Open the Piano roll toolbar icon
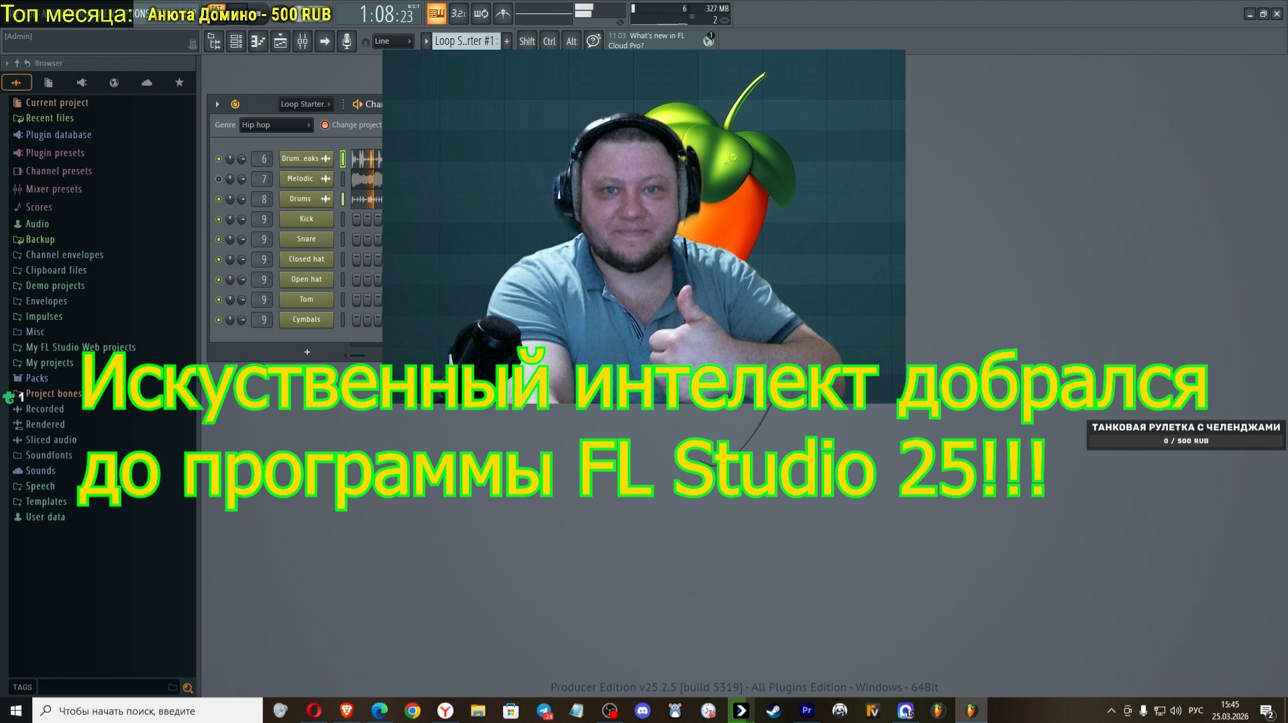Image resolution: width=1288 pixels, height=723 pixels. pos(258,41)
